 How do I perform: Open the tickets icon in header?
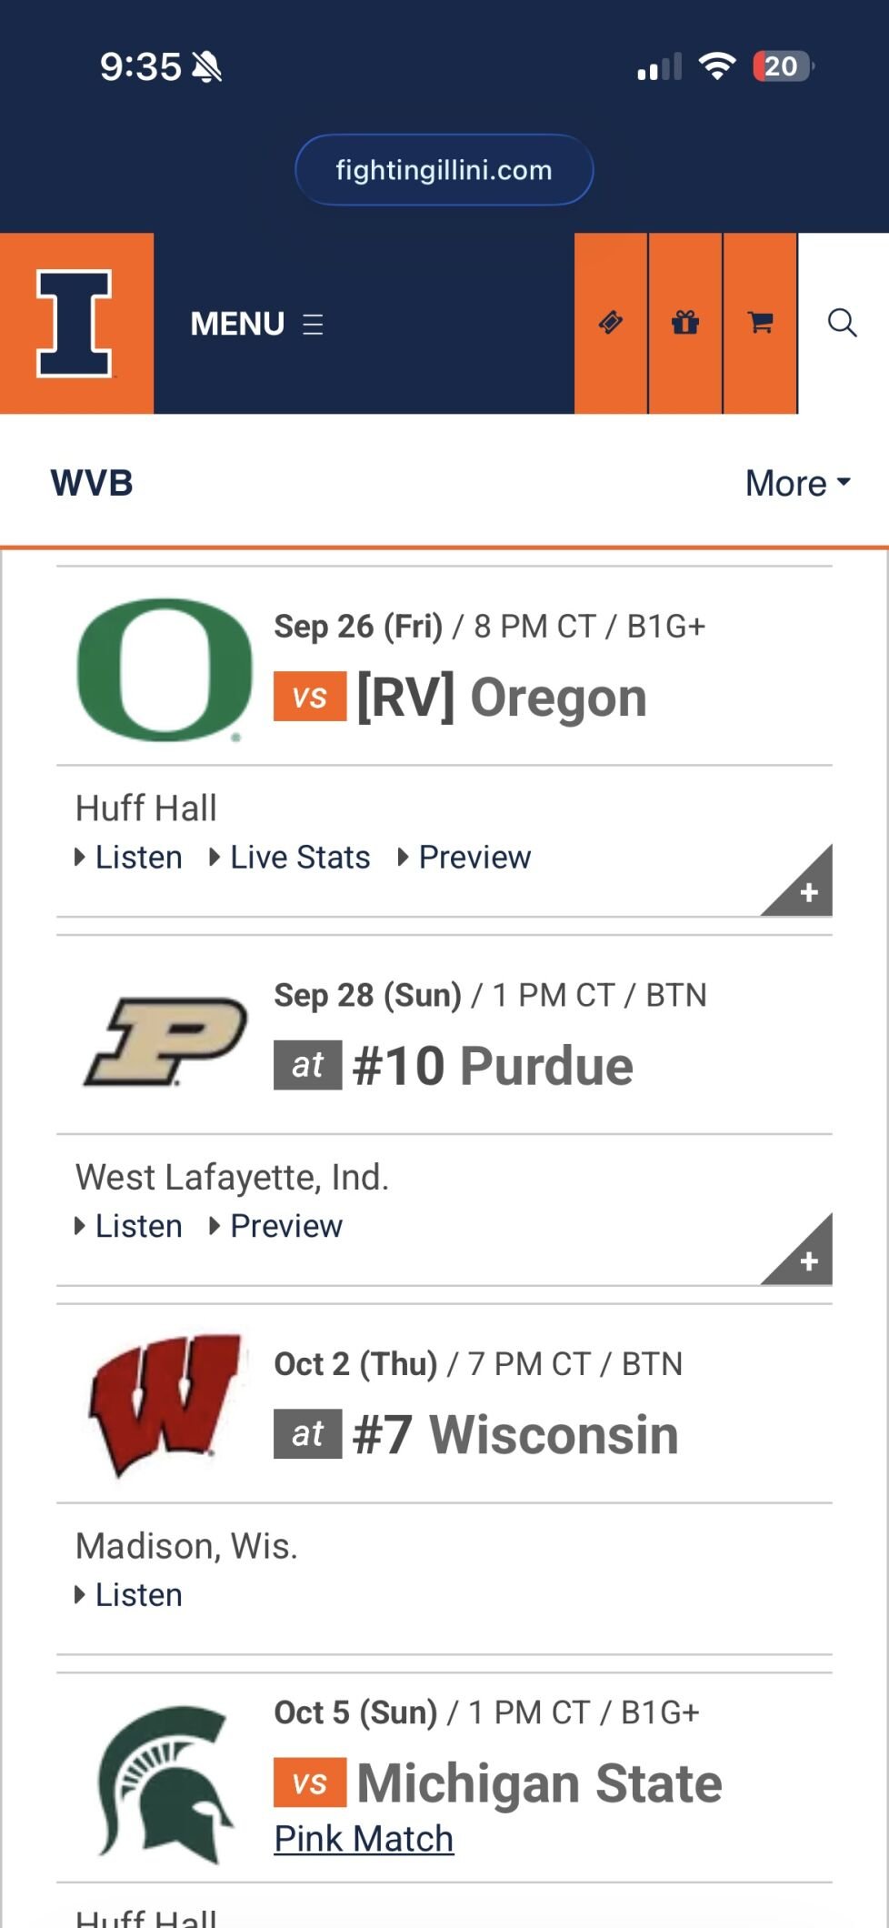[x=611, y=323]
